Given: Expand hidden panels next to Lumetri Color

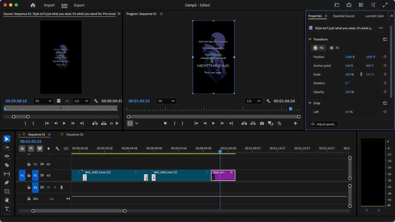Looking at the screenshot, I should click(391, 16).
